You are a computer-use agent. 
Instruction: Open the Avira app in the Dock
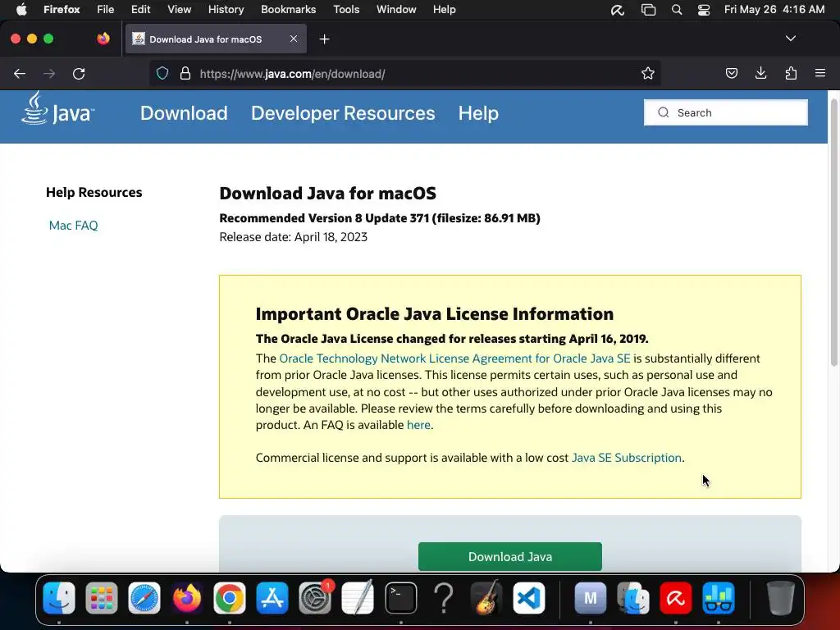coord(676,598)
